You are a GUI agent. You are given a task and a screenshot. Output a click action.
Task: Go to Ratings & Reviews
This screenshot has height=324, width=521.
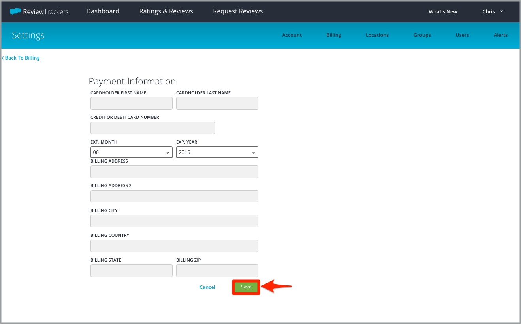(166, 11)
